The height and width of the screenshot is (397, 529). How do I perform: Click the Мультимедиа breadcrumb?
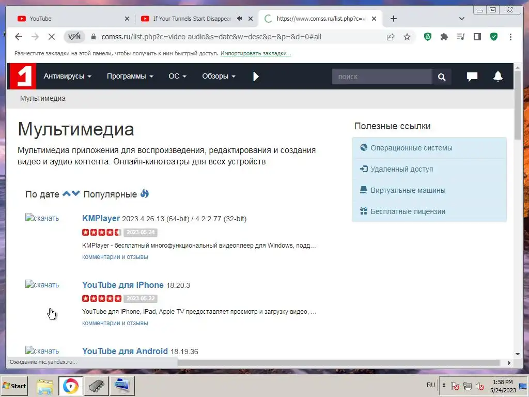click(x=43, y=99)
